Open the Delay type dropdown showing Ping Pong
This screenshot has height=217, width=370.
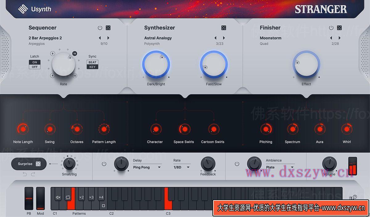[147, 167]
